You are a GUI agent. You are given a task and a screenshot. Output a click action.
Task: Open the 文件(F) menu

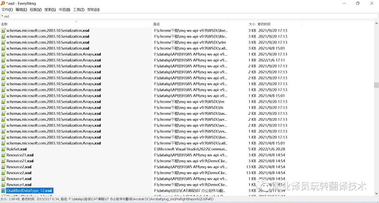tap(7, 9)
